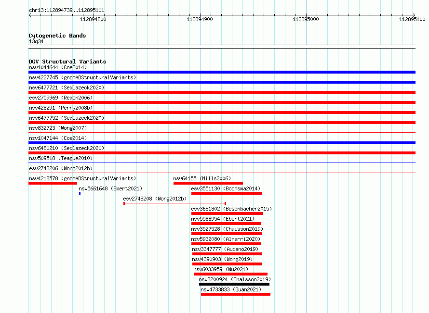Screen dimensions: 429x313
Task: Select the nsv4390903 (Wong2019) label
Action: [222, 259]
